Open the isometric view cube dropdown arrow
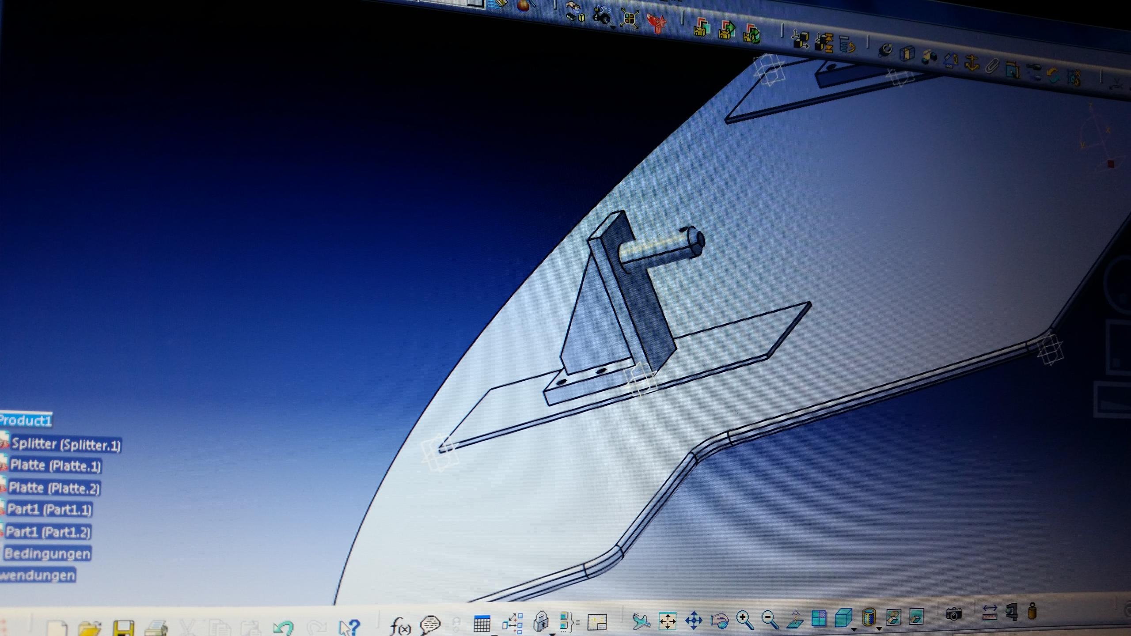 pos(854,629)
